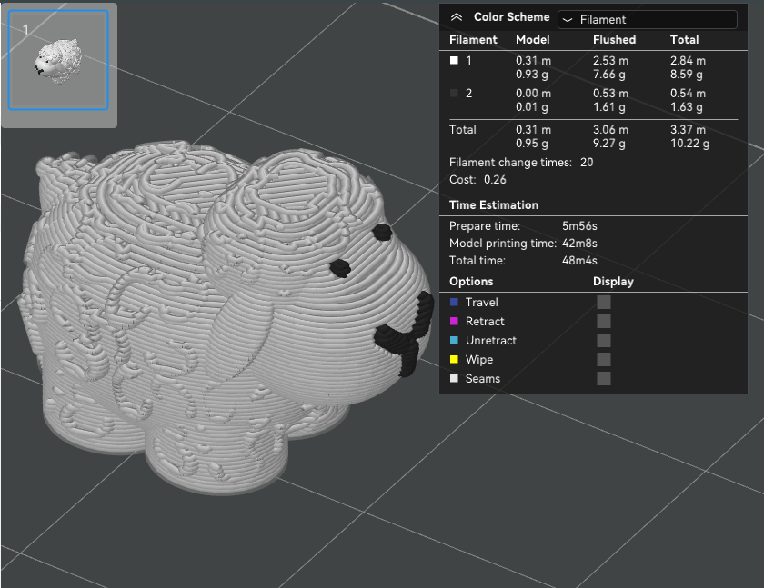Image resolution: width=764 pixels, height=588 pixels.
Task: Click the white Seams legend icon
Action: 454,378
